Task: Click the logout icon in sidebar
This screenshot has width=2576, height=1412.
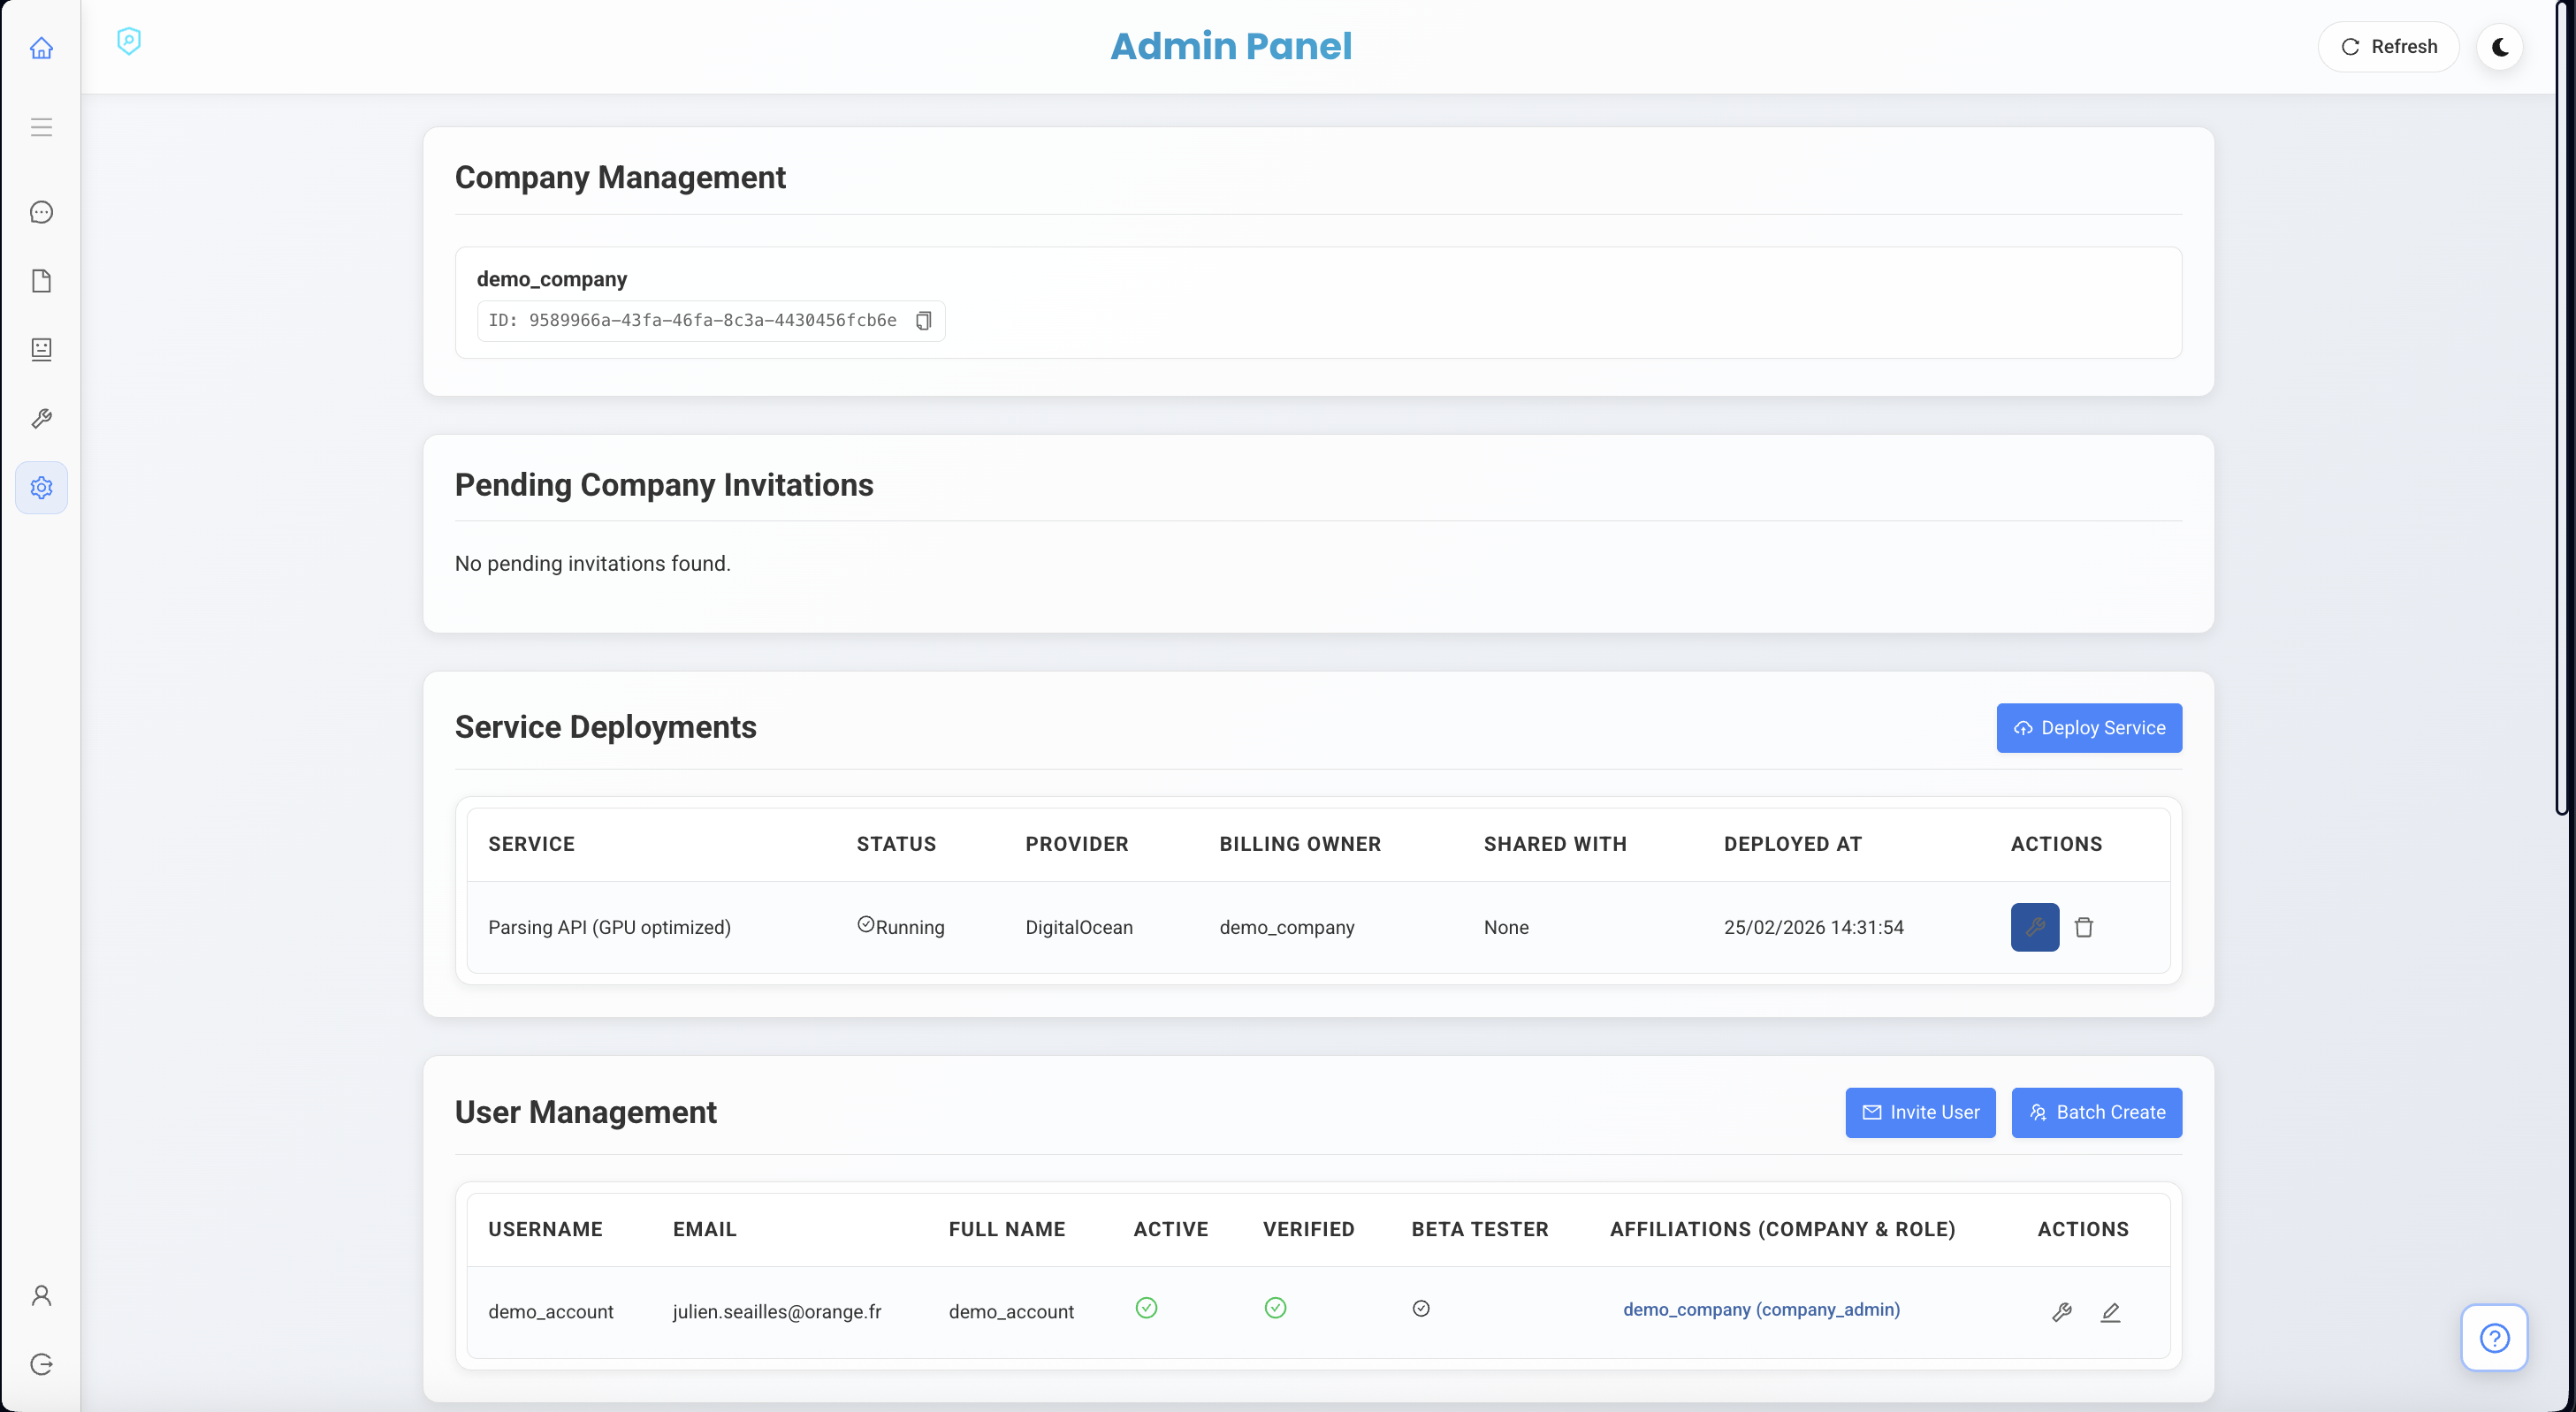Action: (41, 1364)
